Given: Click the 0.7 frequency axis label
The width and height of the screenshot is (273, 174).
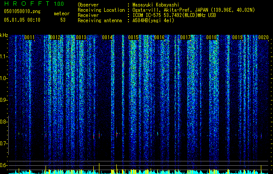Looking at the screenshot, I should [x=3, y=144].
